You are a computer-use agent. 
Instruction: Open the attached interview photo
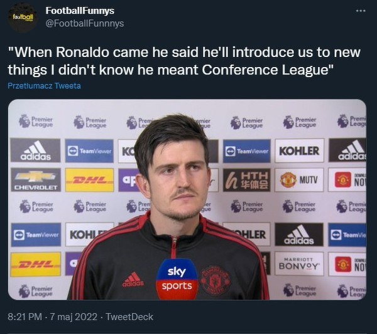[x=187, y=199]
